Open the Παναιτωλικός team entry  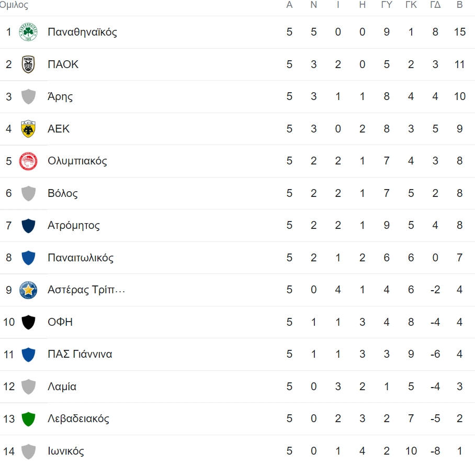click(x=81, y=258)
